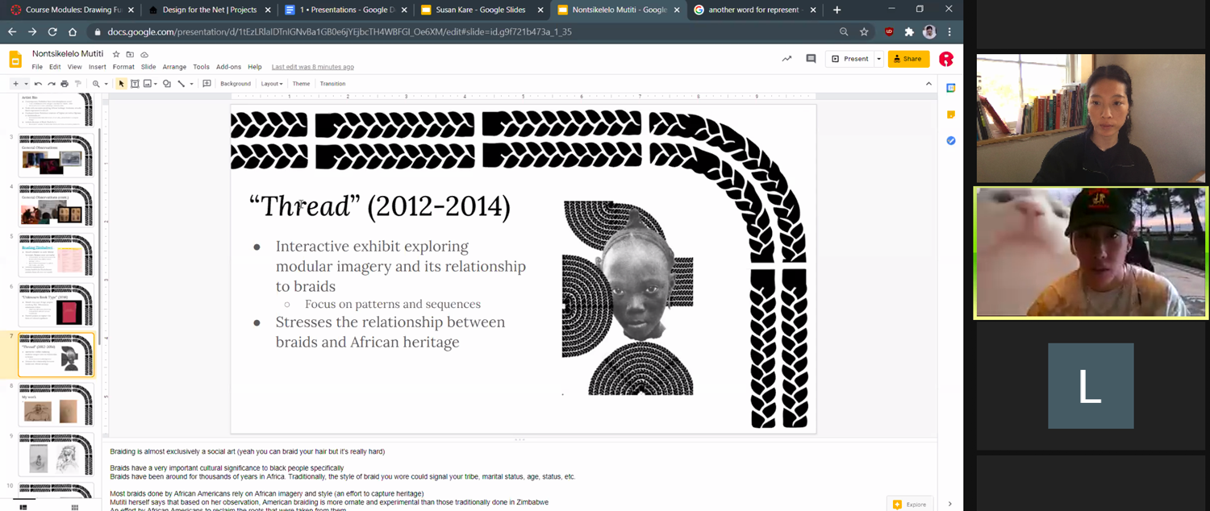
Task: Open the Help menu
Action: 255,67
